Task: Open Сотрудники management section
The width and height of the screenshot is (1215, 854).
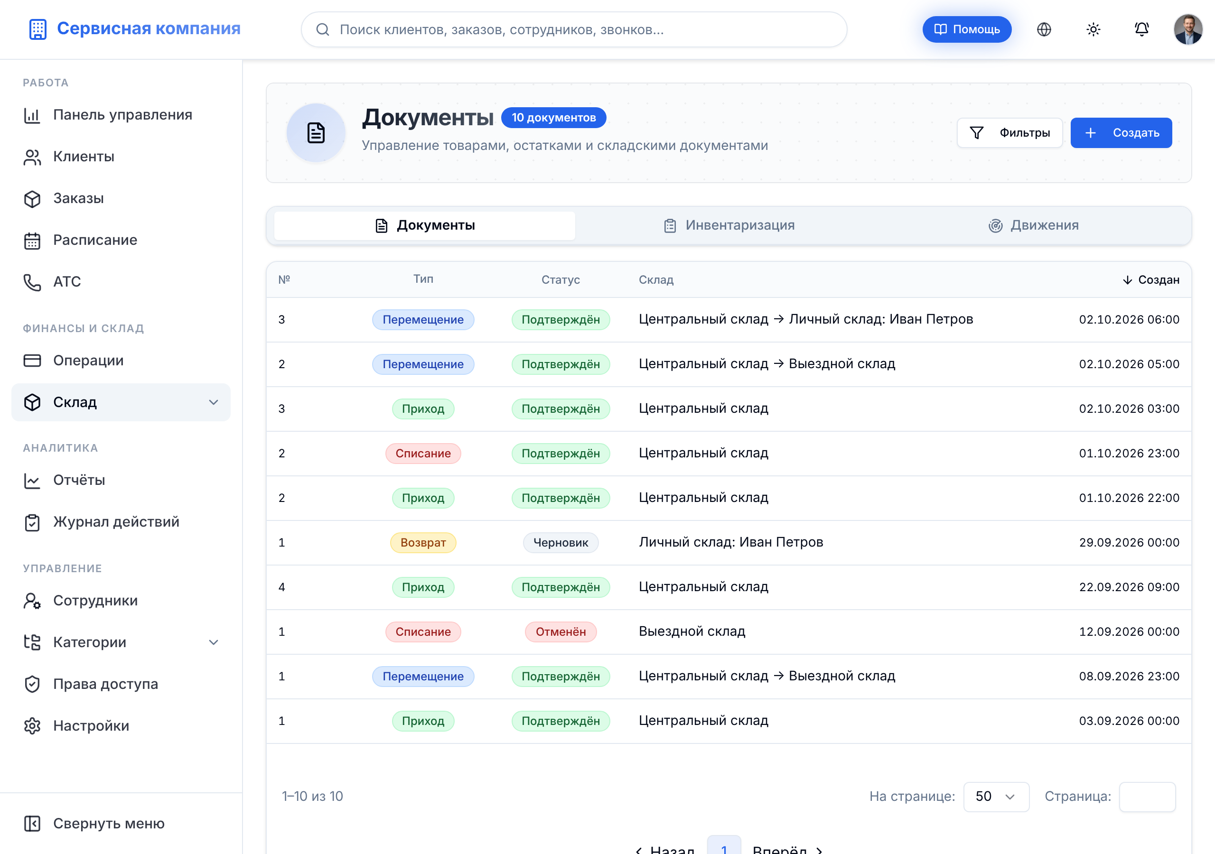Action: click(121, 601)
